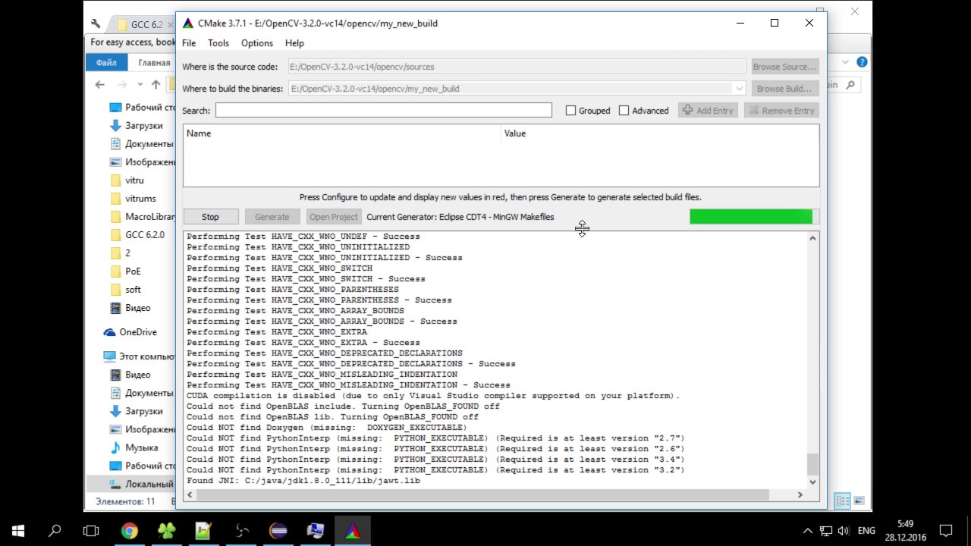The width and height of the screenshot is (971, 546).
Task: Select OneDrive in Explorer sidebar
Action: (x=137, y=332)
